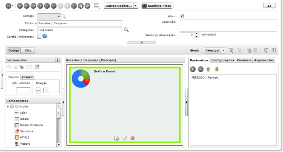
Task: Copy level icon in design toolbar
Action: point(249,50)
